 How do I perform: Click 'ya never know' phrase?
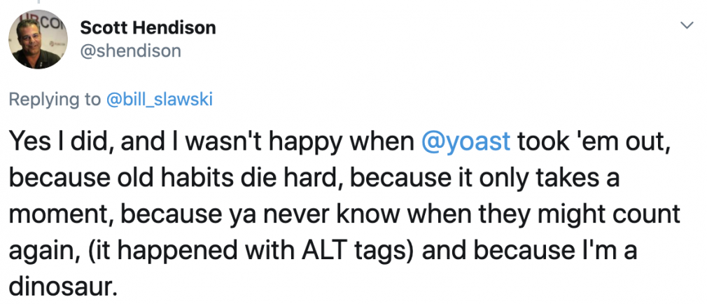(314, 214)
